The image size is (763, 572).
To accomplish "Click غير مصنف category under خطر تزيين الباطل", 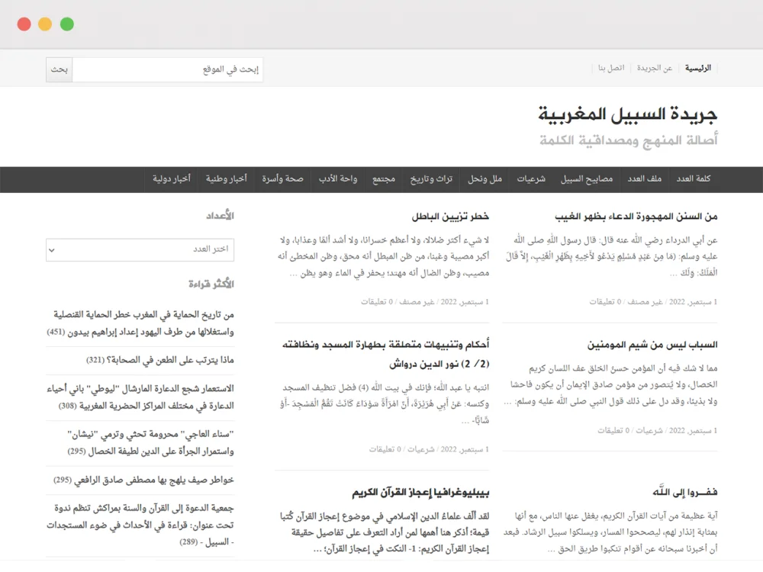I will point(417,302).
